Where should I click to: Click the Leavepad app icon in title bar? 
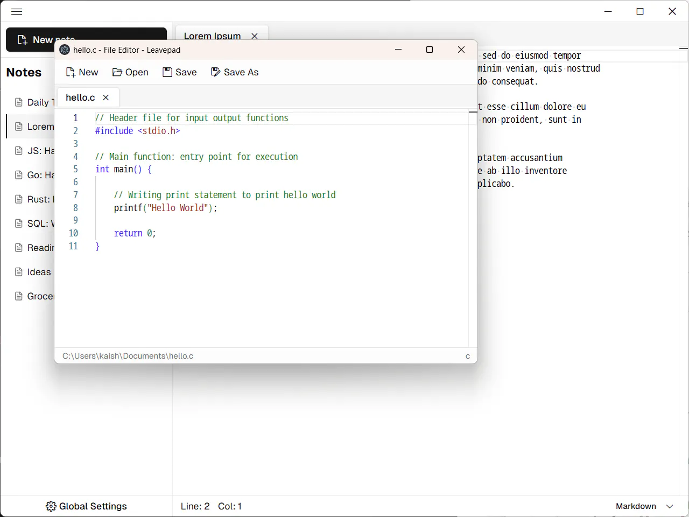[x=65, y=50]
